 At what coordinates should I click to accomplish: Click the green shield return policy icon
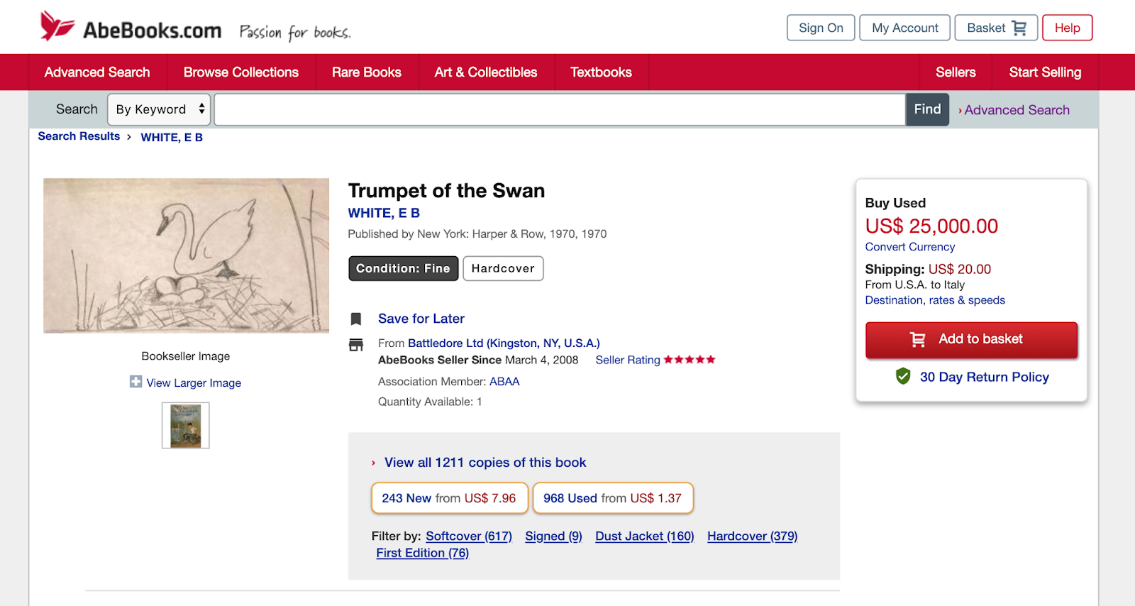(x=902, y=376)
